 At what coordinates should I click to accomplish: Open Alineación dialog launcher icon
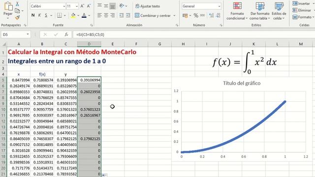[177, 25]
